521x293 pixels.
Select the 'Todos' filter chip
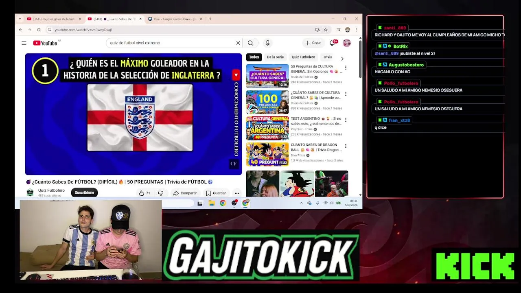254,57
